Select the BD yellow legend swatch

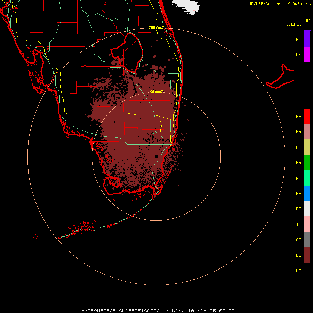pos(307,147)
